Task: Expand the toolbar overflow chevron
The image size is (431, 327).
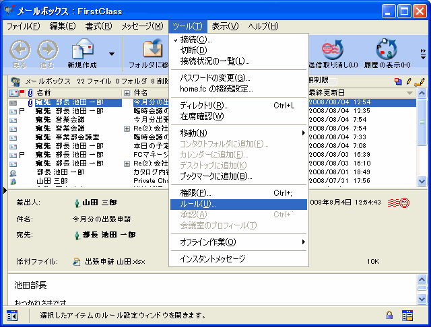Action: click(x=423, y=53)
